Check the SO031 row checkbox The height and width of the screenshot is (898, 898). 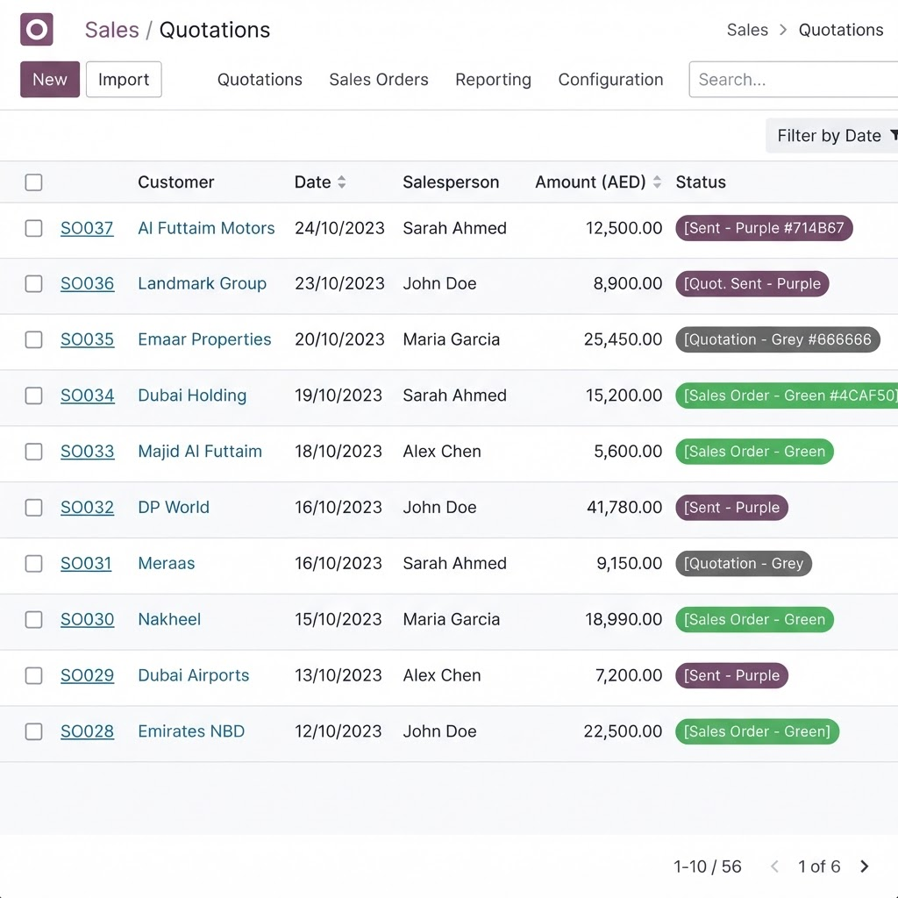(x=34, y=564)
